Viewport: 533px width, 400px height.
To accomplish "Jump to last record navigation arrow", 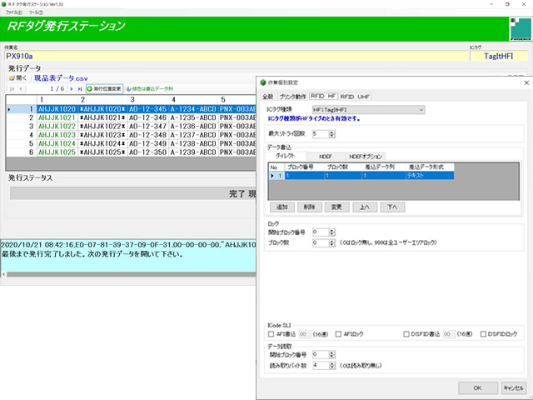I will click(80, 89).
